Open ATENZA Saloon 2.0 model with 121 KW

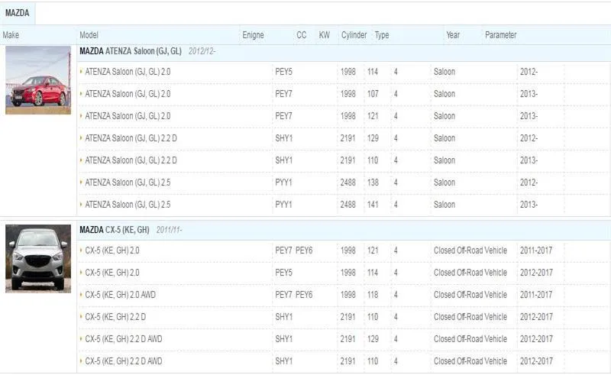tap(128, 116)
